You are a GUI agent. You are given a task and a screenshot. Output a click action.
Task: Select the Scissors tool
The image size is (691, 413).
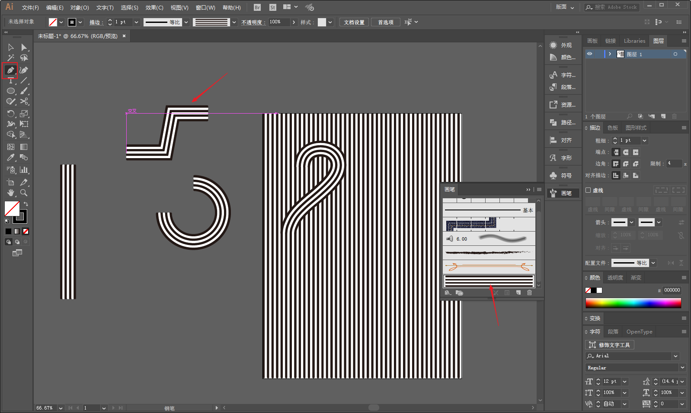click(24, 102)
